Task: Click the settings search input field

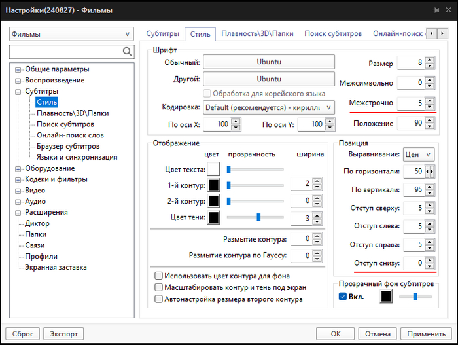Action: coord(65,52)
